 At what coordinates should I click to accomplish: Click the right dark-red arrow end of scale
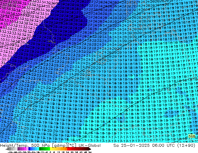pos(90,149)
